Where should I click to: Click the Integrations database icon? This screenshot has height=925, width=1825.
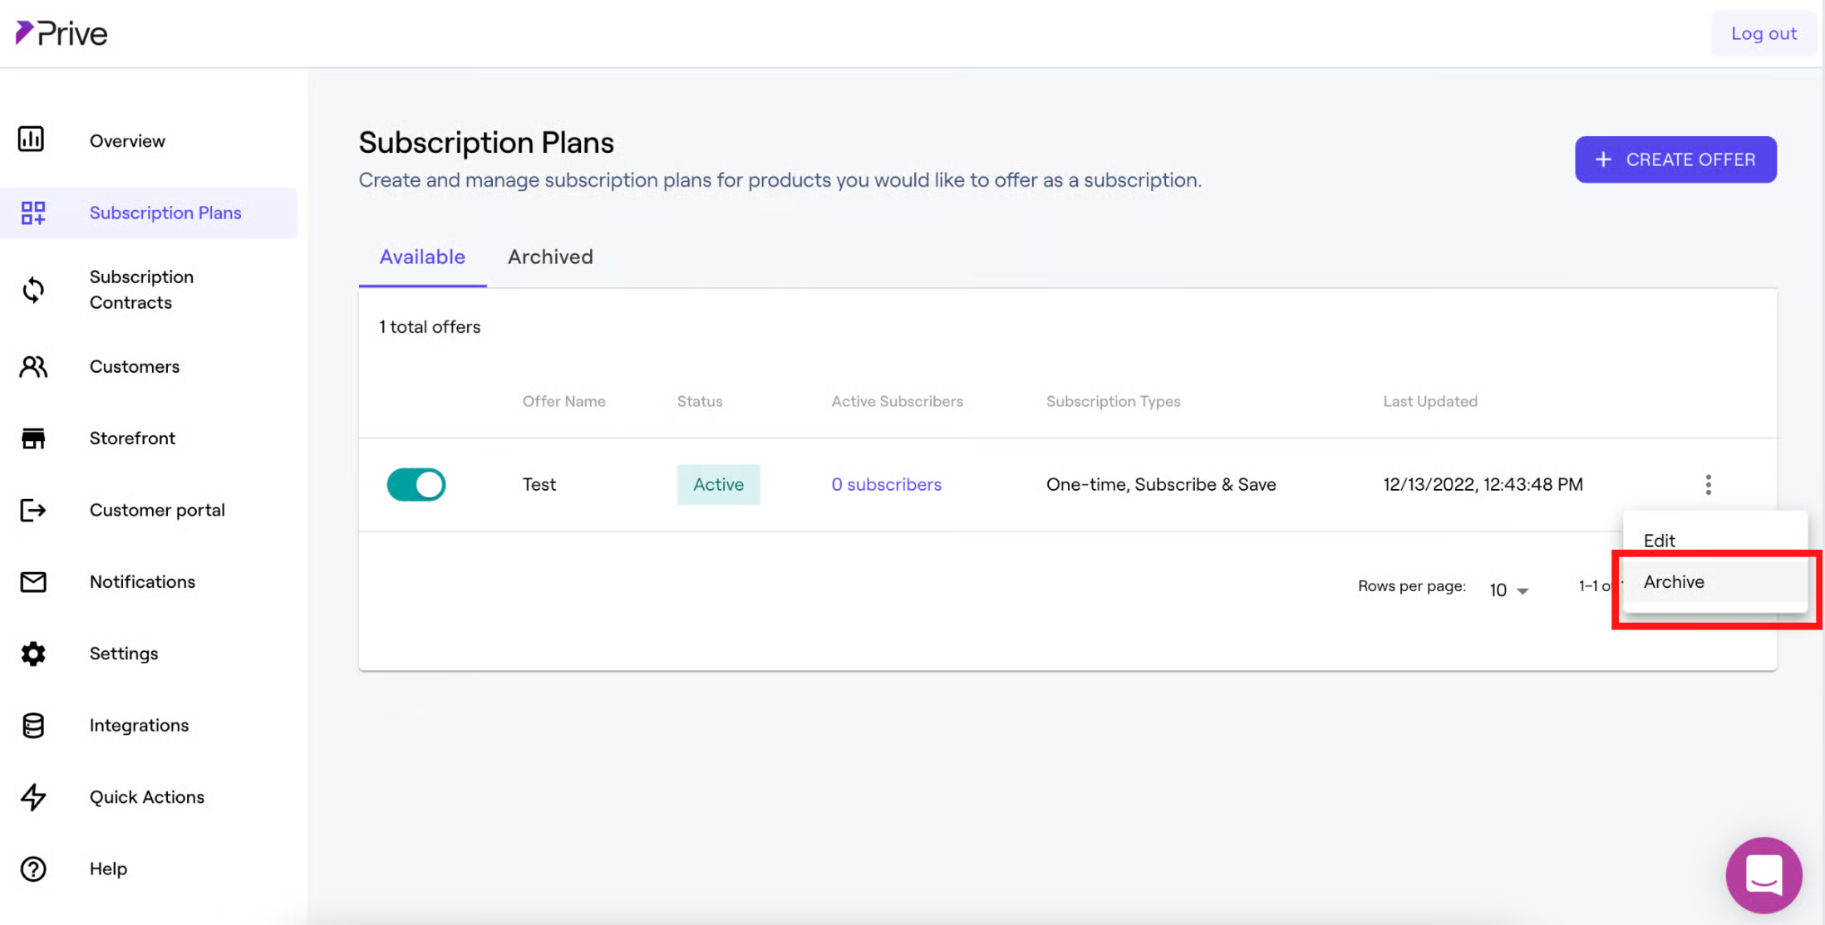(x=33, y=725)
